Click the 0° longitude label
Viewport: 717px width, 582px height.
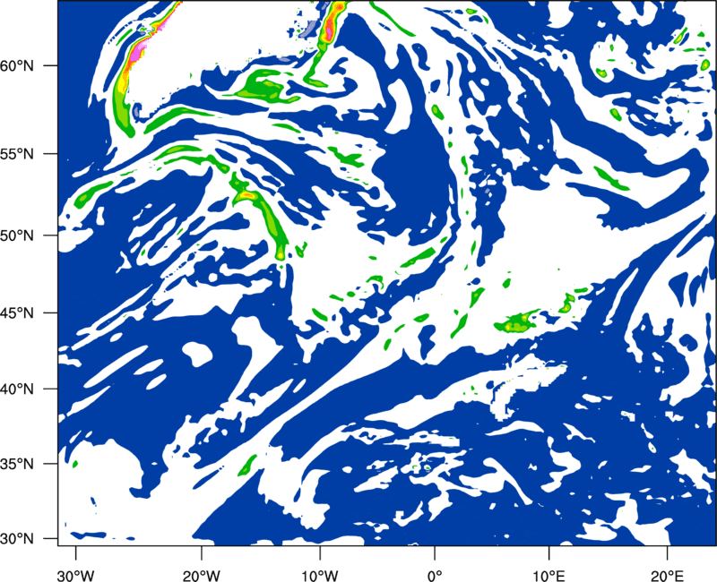pyautogui.click(x=435, y=575)
